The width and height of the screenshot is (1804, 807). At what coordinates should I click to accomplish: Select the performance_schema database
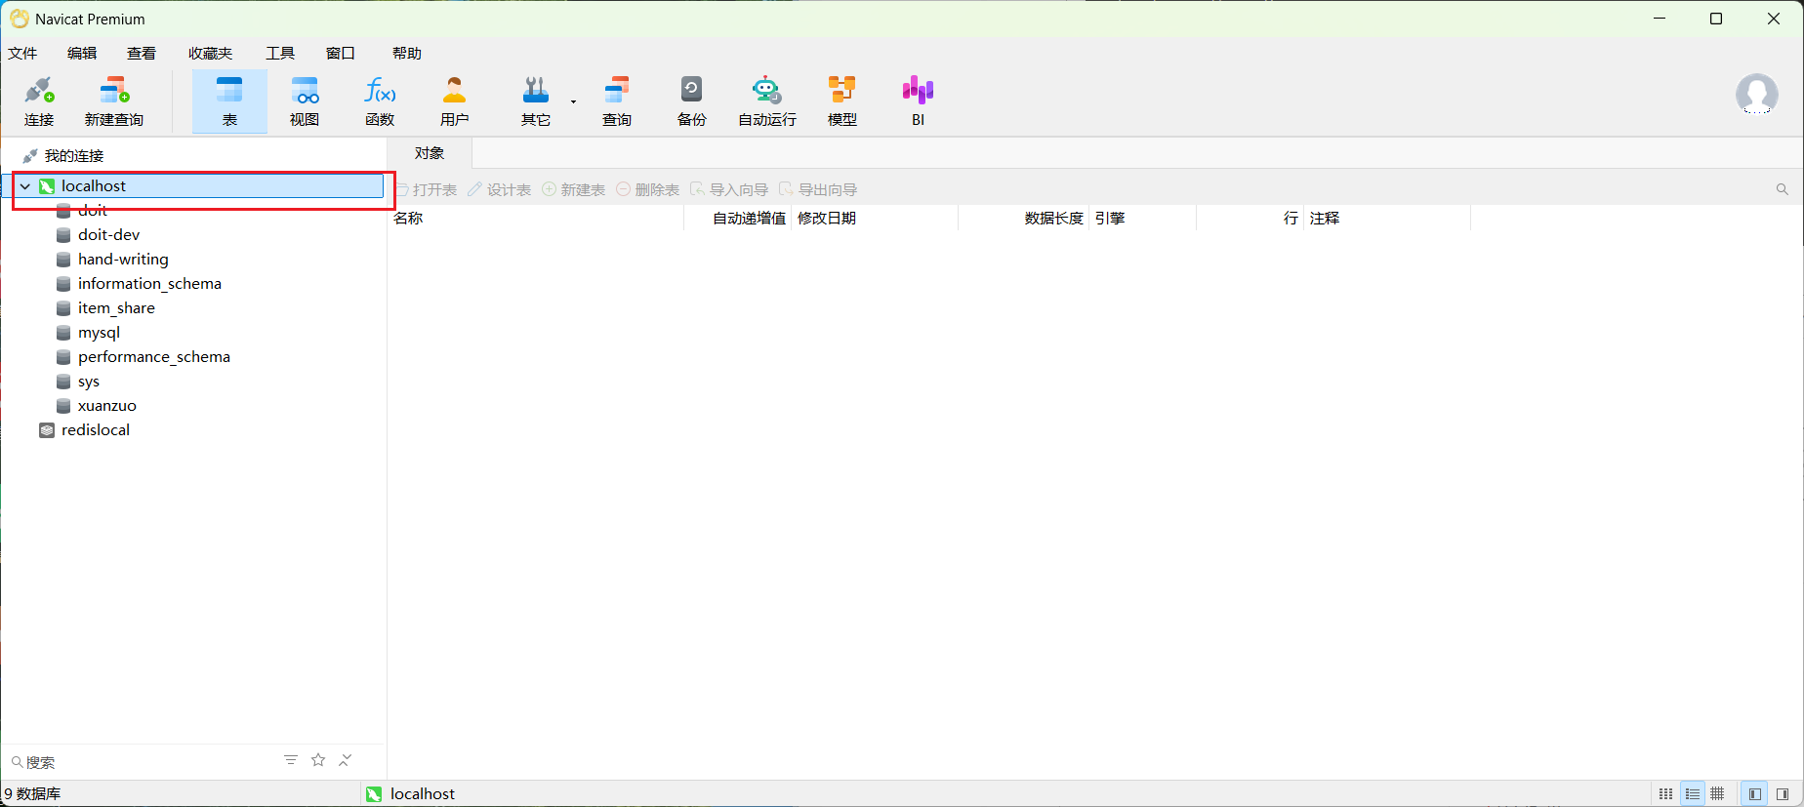154,357
